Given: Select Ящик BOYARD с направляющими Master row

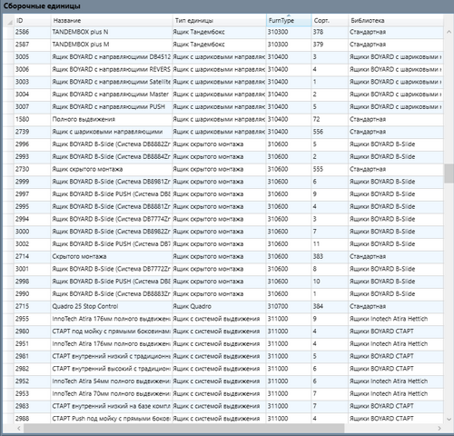Looking at the screenshot, I should pos(223,94).
